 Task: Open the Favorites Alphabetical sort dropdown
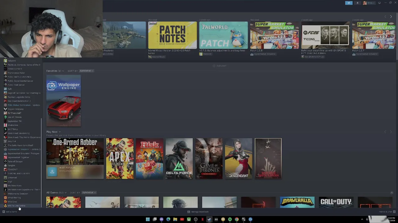pyautogui.click(x=86, y=71)
